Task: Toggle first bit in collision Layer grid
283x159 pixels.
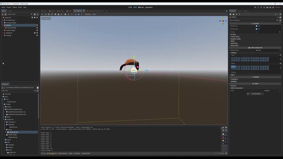Action: pyautogui.click(x=232, y=58)
